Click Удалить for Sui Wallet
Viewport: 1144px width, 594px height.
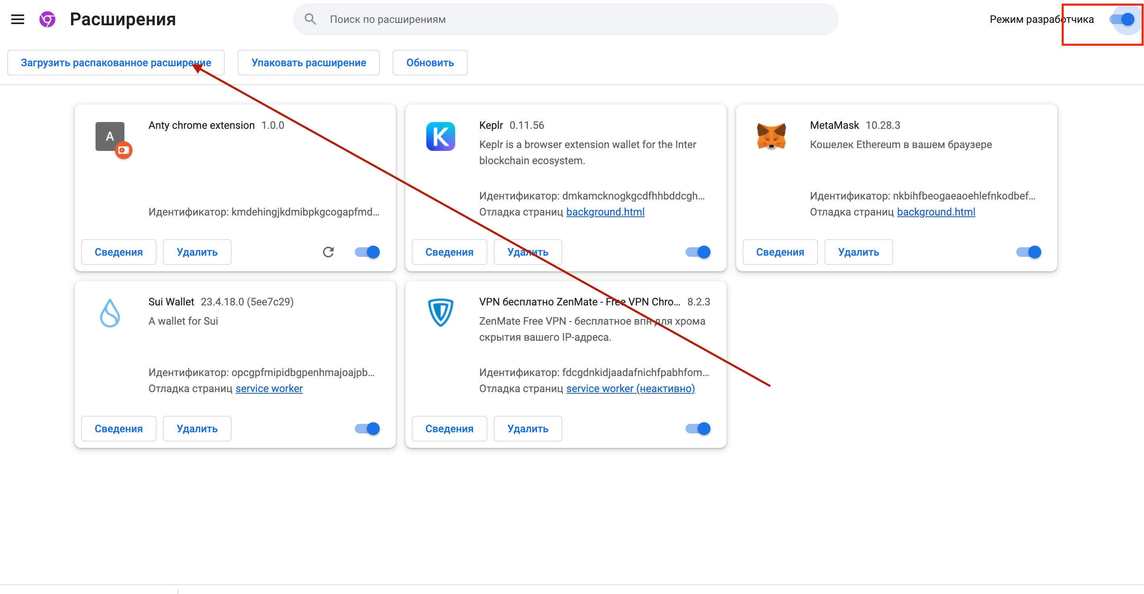click(197, 429)
